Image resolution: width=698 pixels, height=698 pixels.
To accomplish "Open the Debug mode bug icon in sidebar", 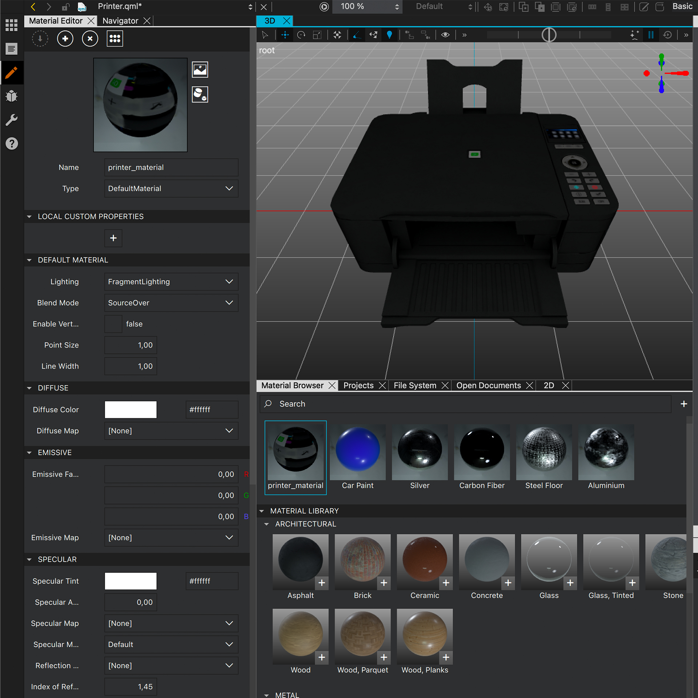I will 12,96.
